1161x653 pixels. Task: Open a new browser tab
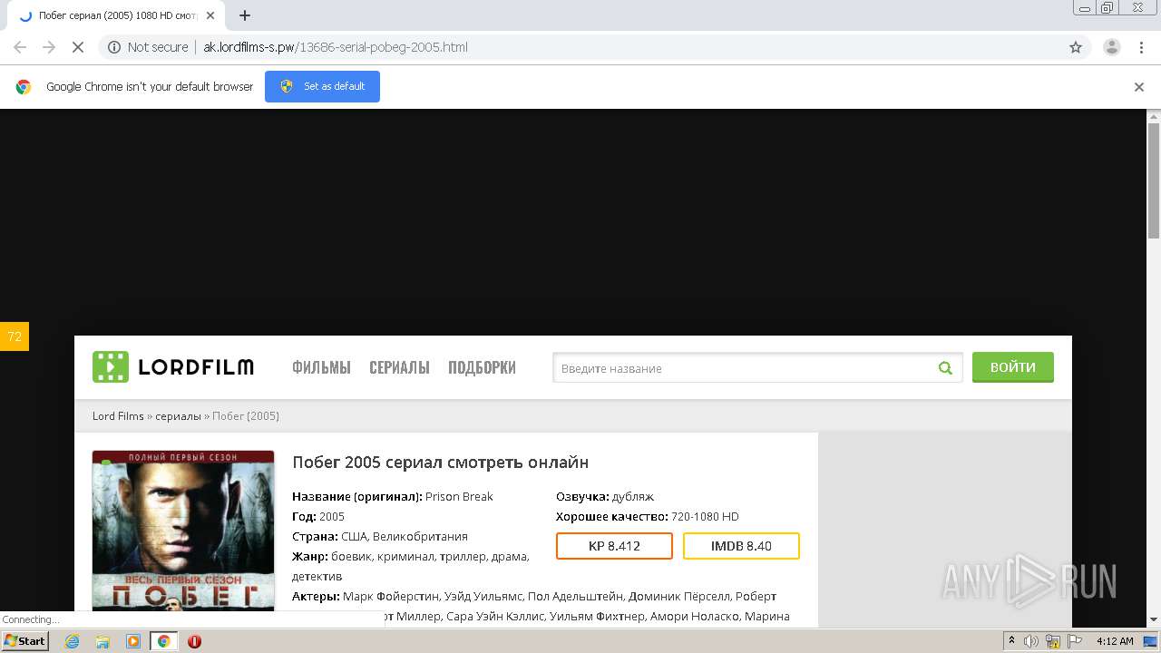[x=245, y=15]
